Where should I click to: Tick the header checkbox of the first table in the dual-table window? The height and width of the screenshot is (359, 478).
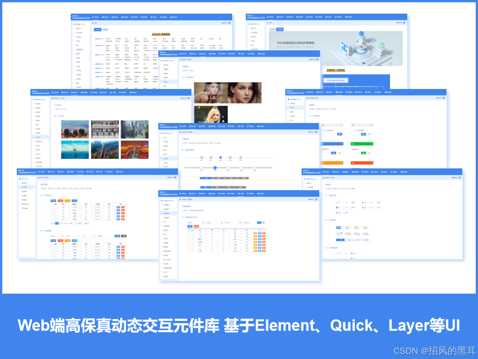pyautogui.click(x=53, y=204)
